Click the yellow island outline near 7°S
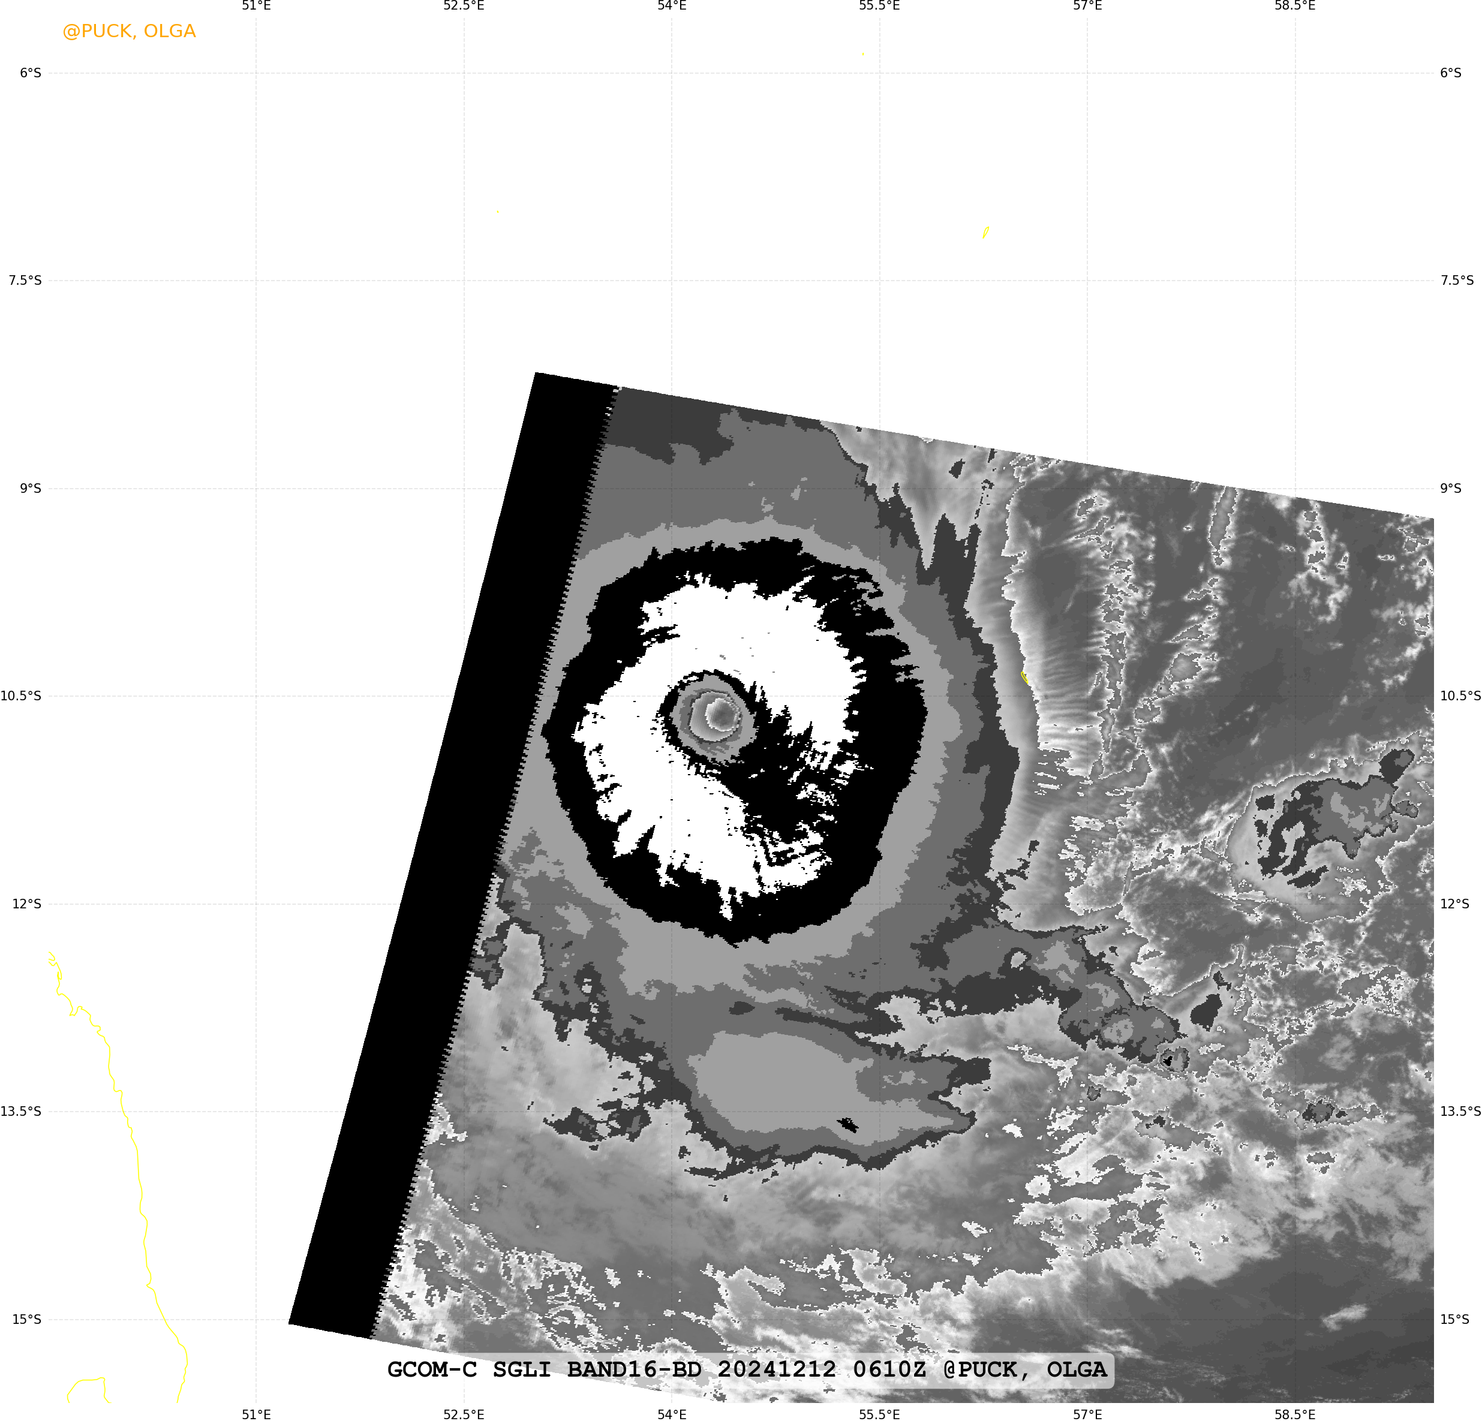The width and height of the screenshot is (1482, 1421). 985,232
